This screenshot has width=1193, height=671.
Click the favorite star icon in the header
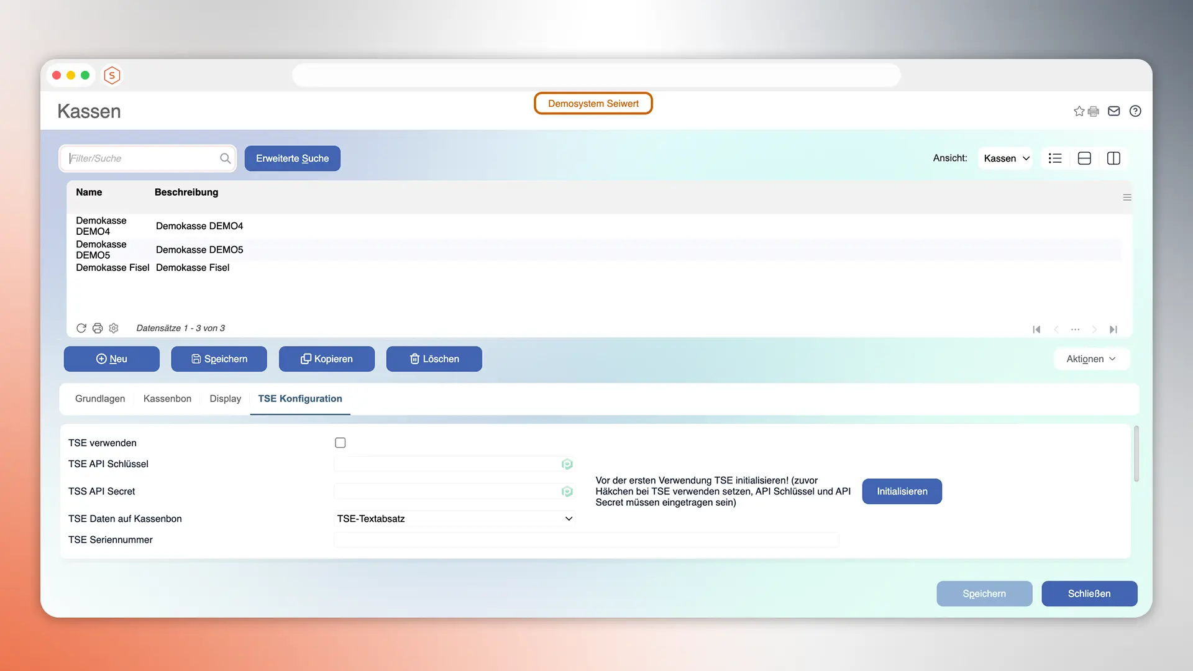coord(1079,111)
